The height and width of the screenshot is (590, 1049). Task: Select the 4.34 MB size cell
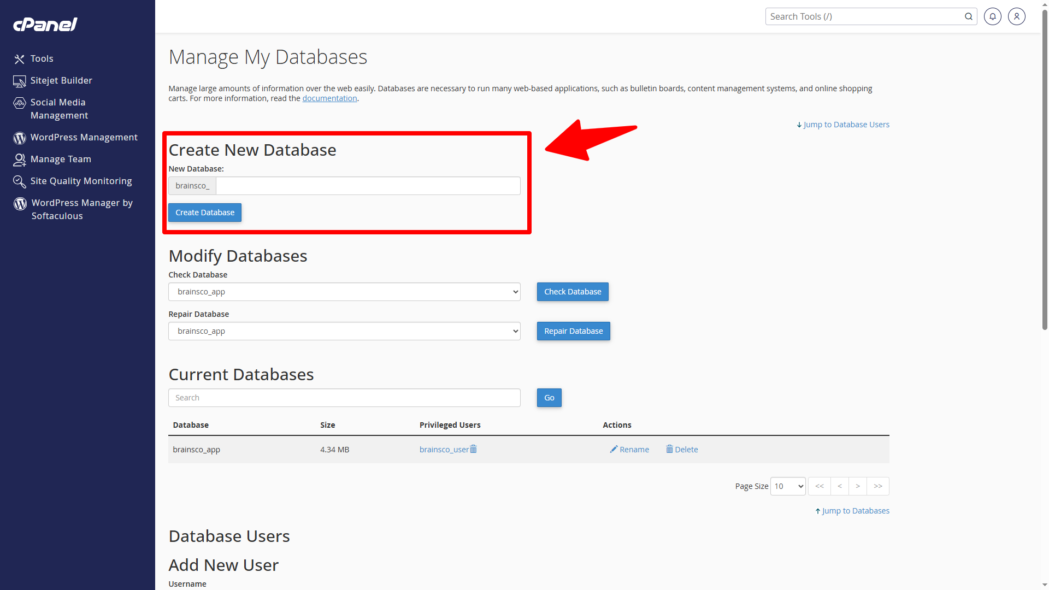coord(335,450)
